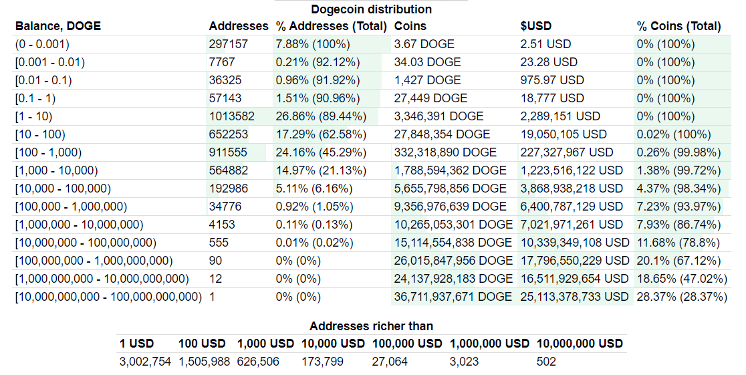Click the 'Addresses' column header
Screen dimensions: 746x375
click(x=239, y=25)
